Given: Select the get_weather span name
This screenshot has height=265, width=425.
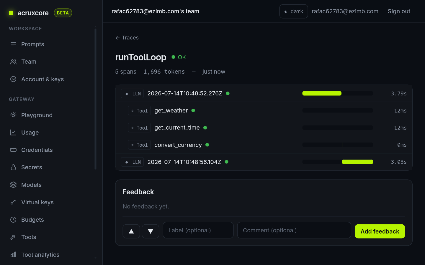Looking at the screenshot, I should point(171,110).
